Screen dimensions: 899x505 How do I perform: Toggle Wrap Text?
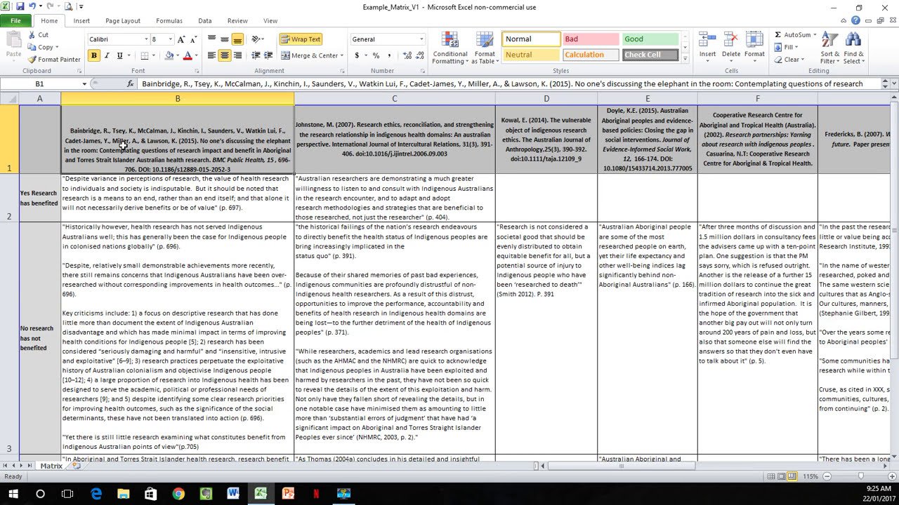pos(301,39)
